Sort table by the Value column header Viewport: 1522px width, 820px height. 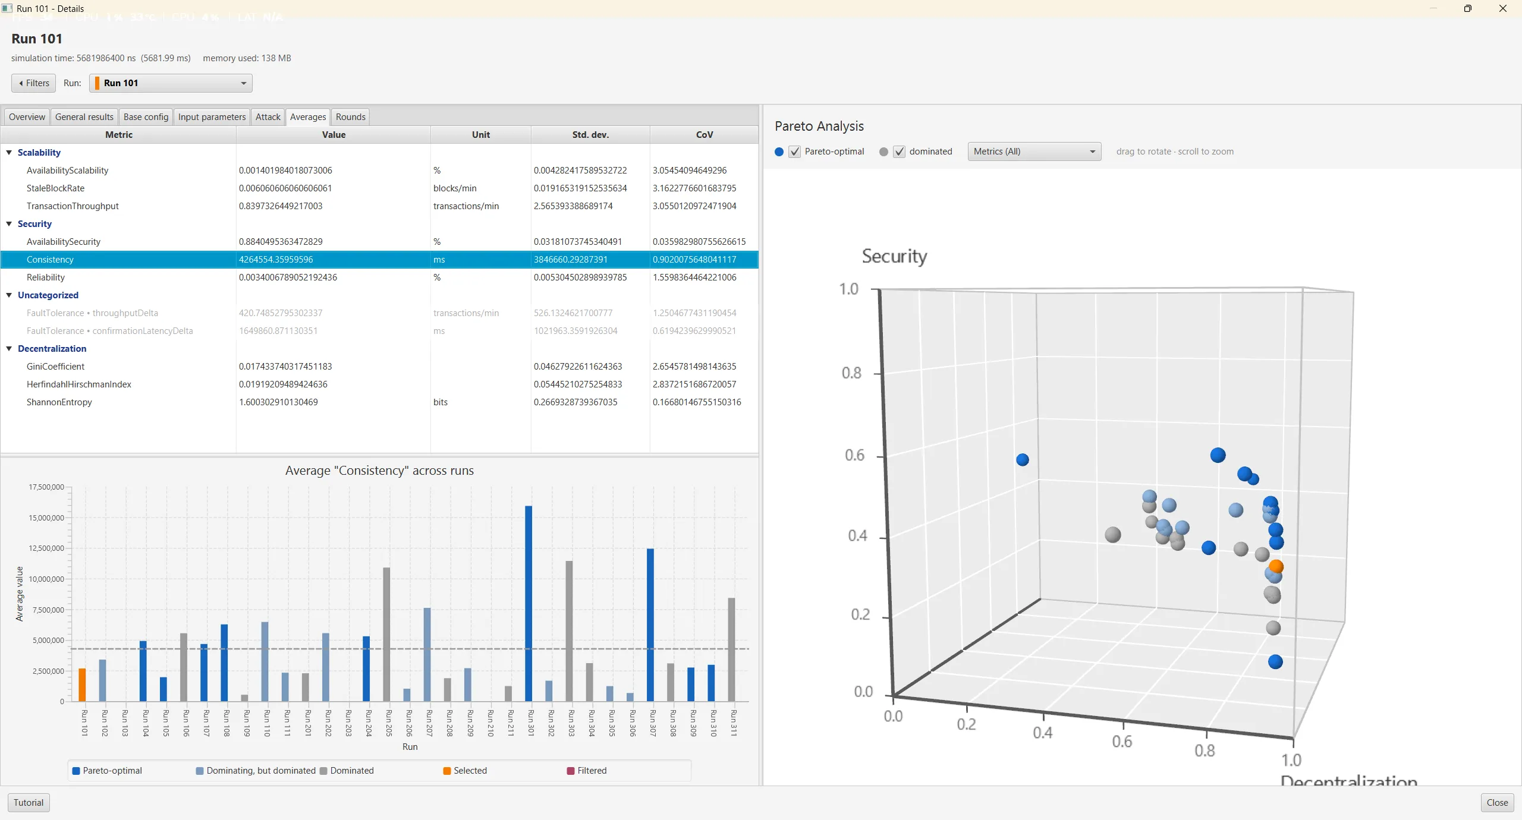pyautogui.click(x=334, y=135)
